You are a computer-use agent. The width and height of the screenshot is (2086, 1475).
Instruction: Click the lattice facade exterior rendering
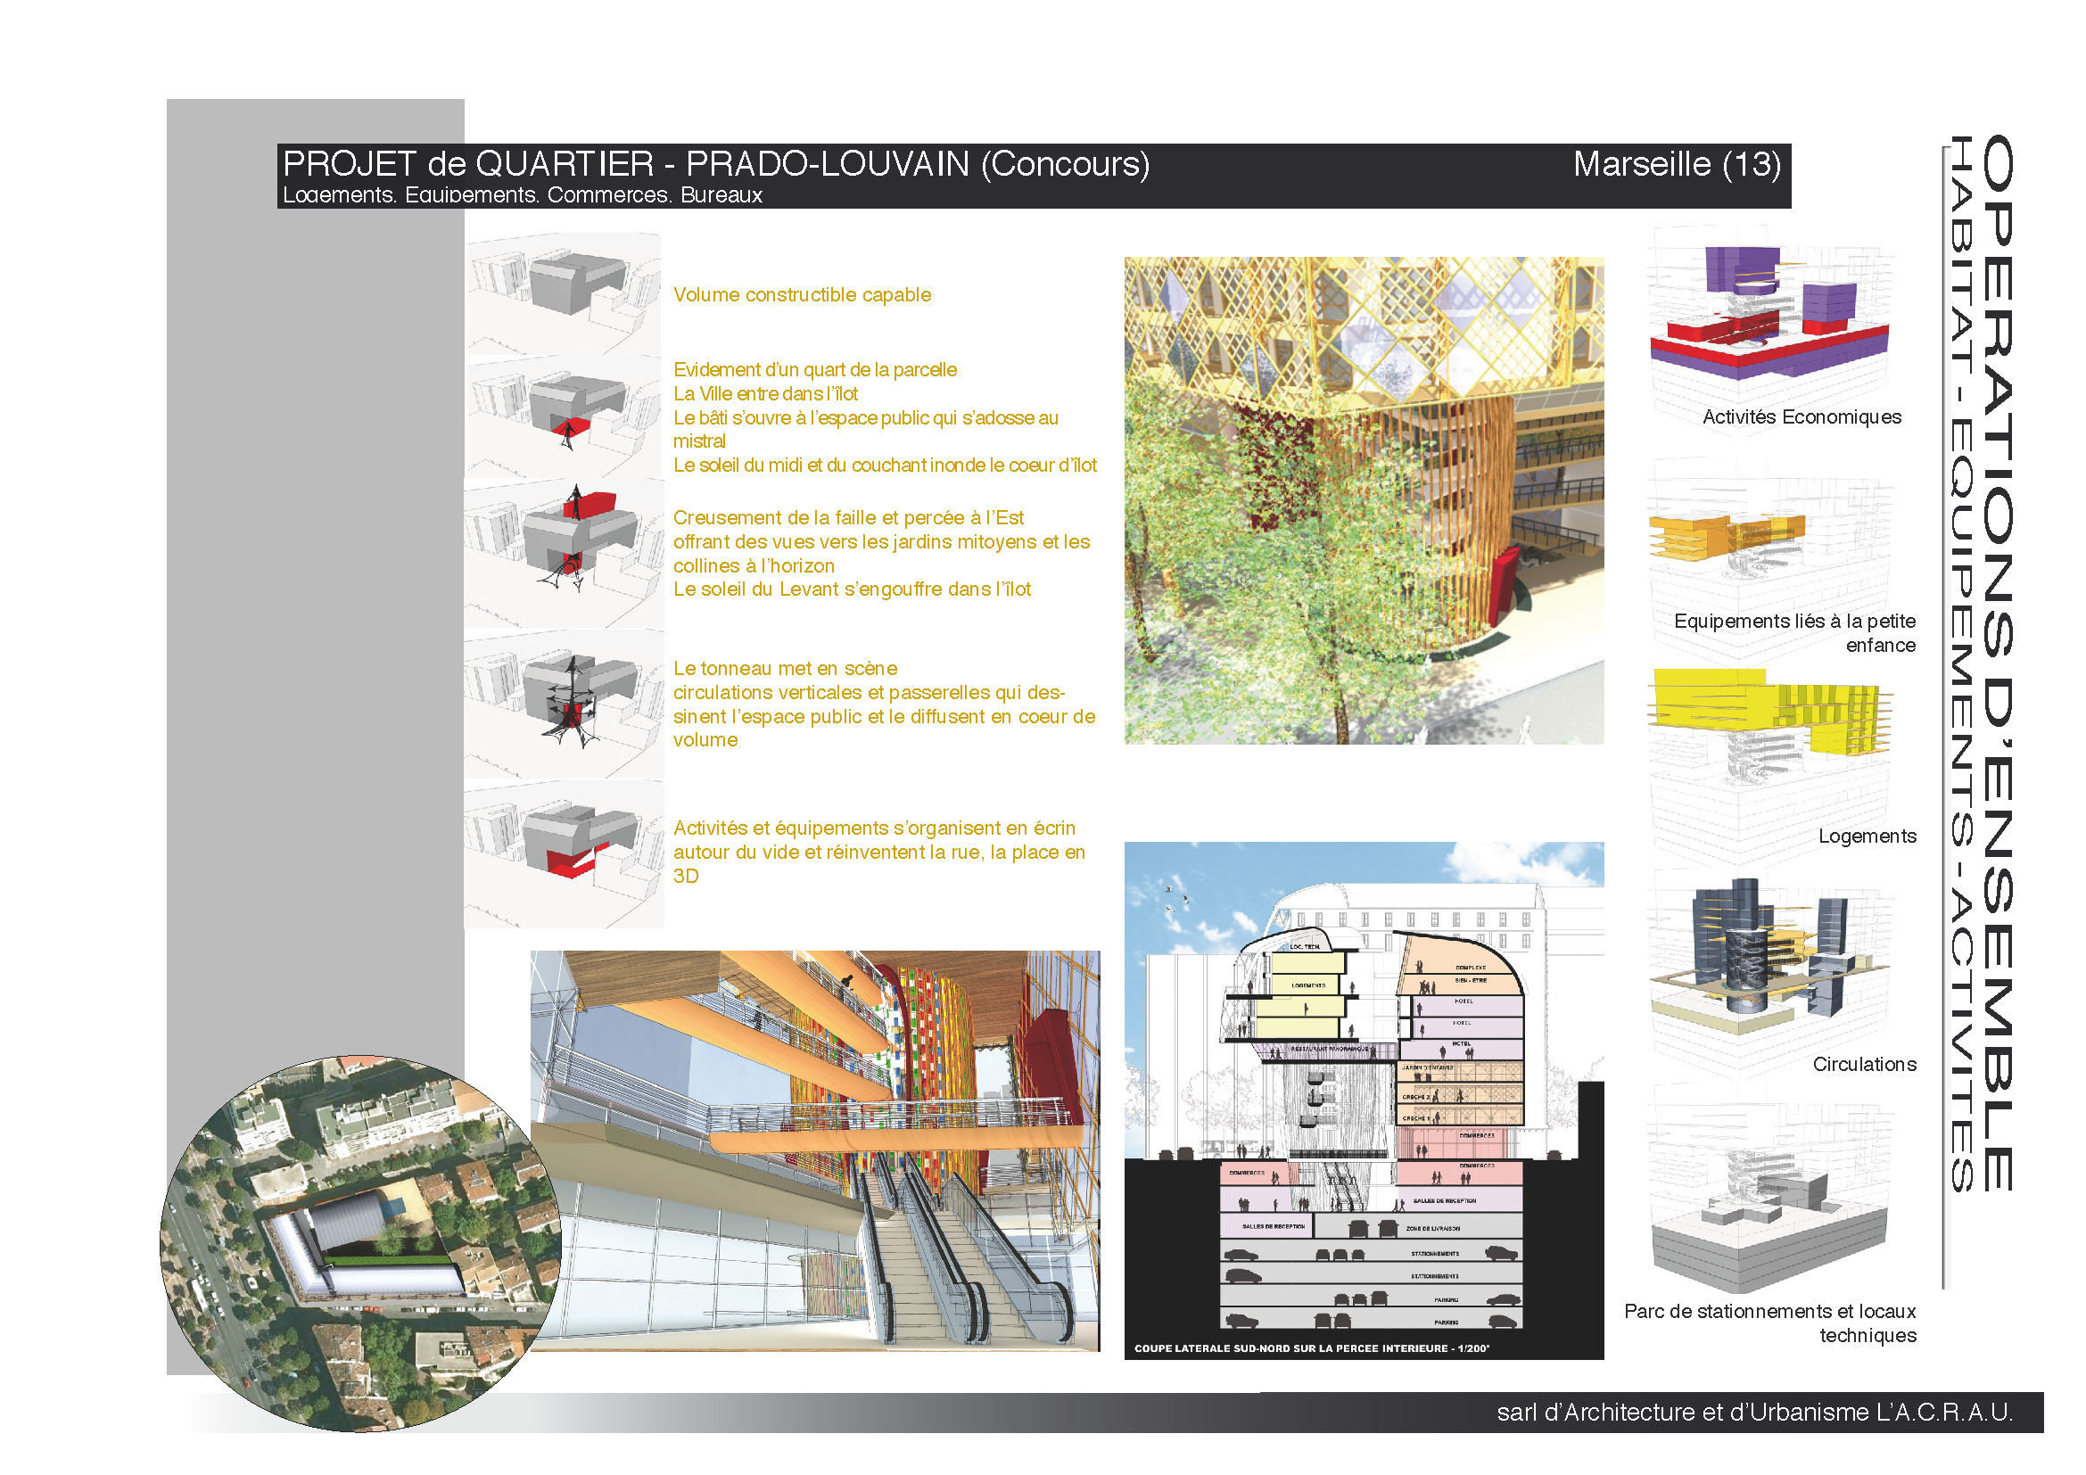click(x=1363, y=500)
